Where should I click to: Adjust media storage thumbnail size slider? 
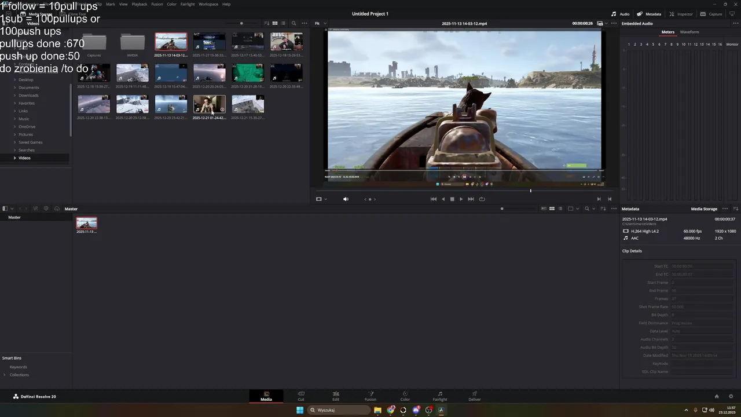[x=241, y=23]
